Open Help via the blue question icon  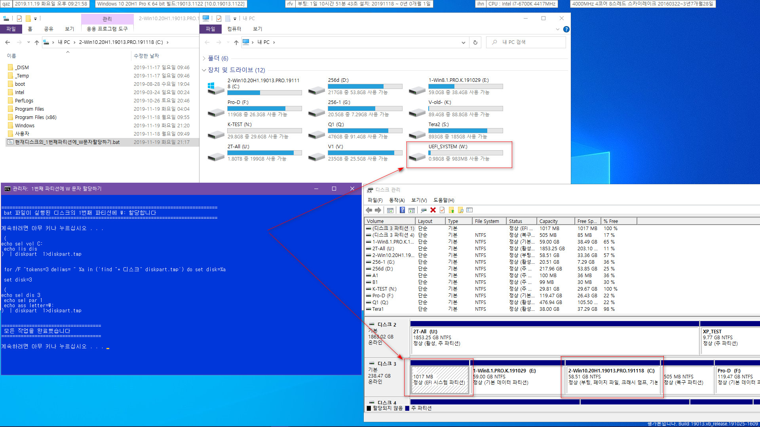402,210
